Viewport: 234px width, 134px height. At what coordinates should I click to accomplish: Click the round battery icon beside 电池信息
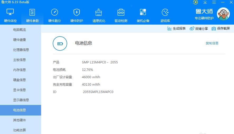pos(60,43)
